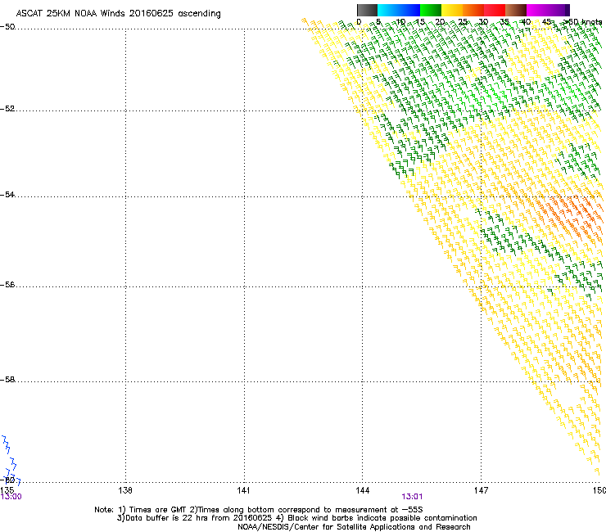Click the 'Data buffer is 22 hrs' note line
Image resolution: width=606 pixels, height=532 pixels.
296,518
